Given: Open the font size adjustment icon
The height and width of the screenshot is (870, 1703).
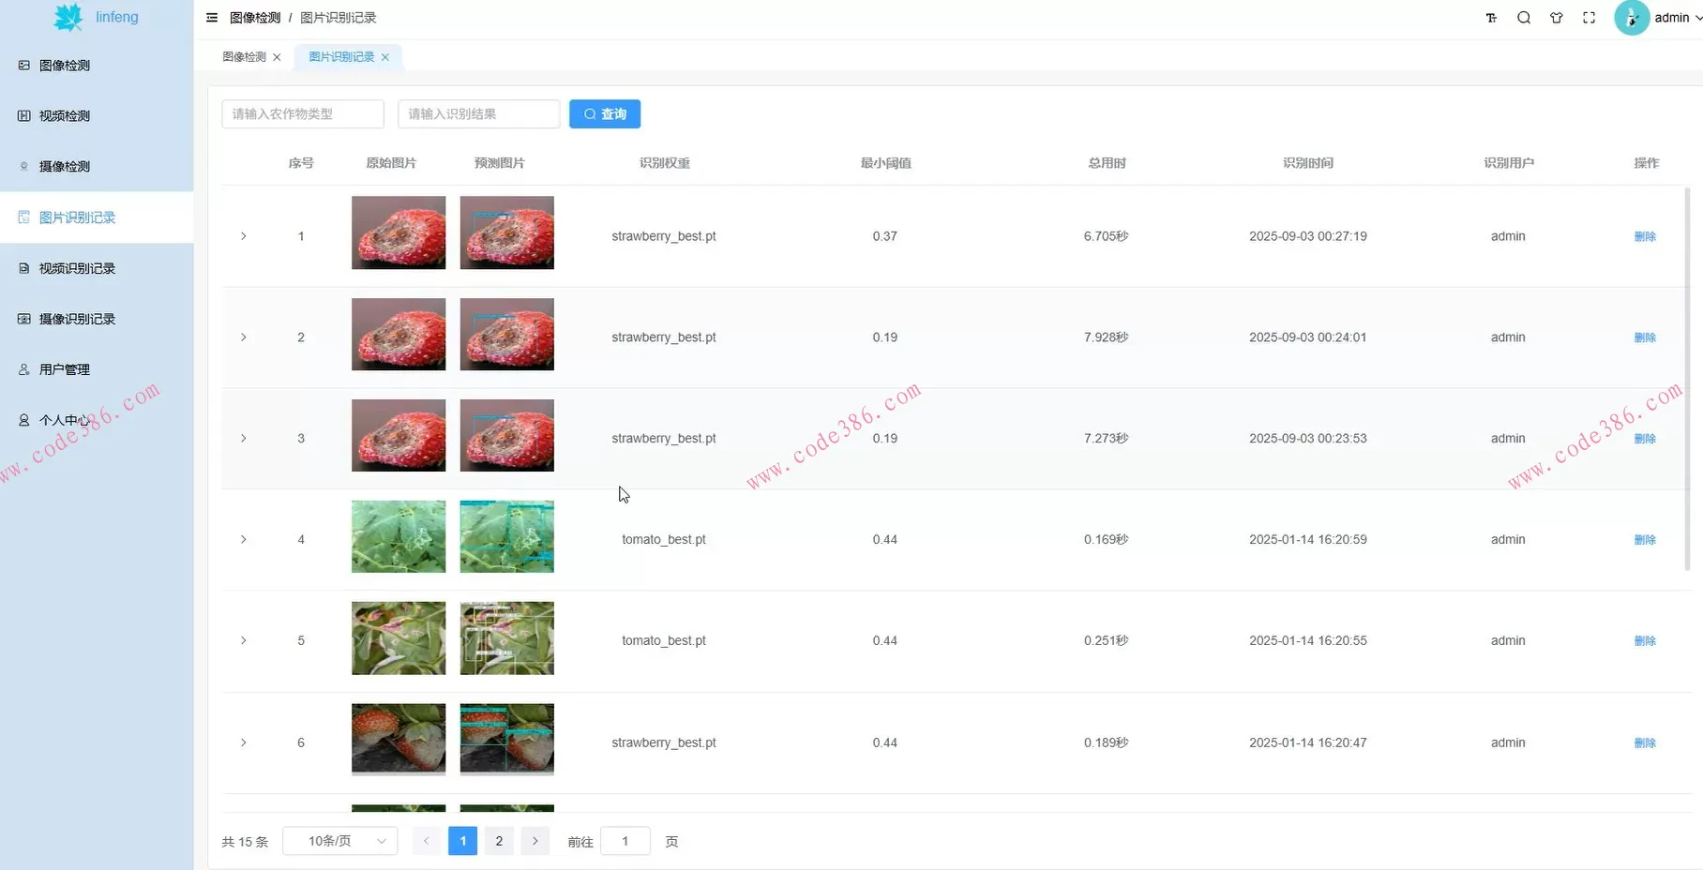Looking at the screenshot, I should [1491, 18].
